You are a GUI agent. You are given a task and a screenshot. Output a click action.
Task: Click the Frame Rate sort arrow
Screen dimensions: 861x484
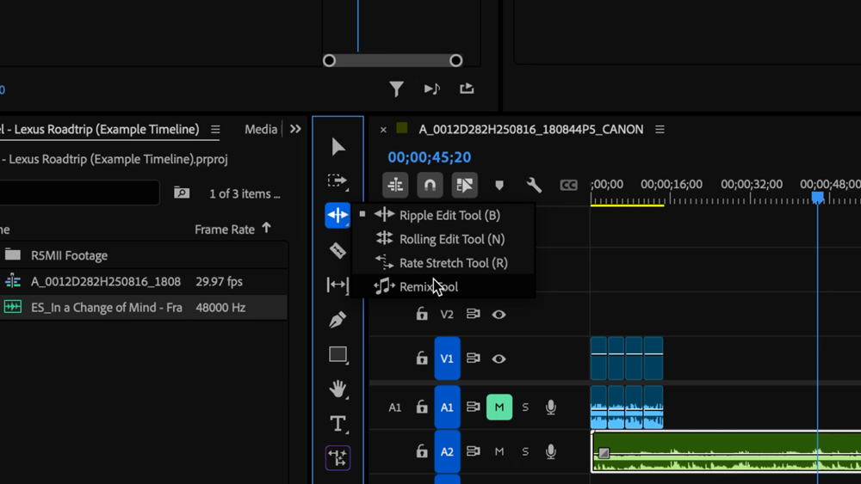click(x=266, y=228)
